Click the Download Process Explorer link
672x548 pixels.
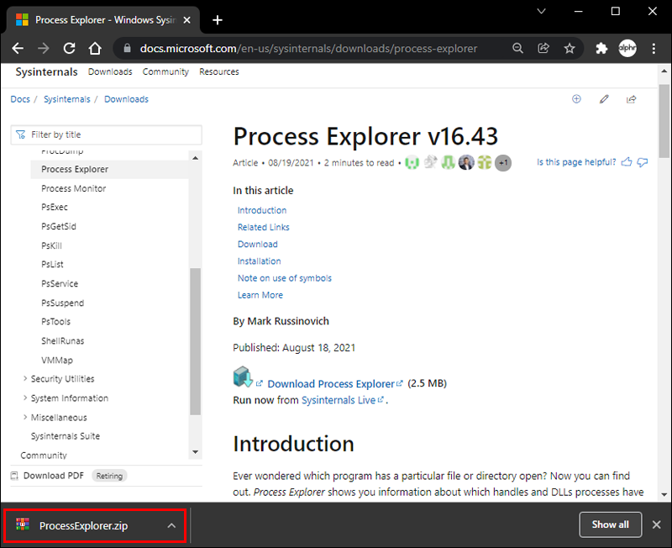click(x=331, y=384)
